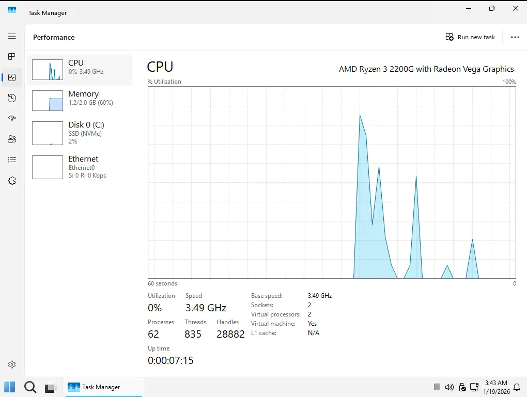The height and width of the screenshot is (397, 527).
Task: Click the % Utilization graph label
Action: (x=164, y=82)
